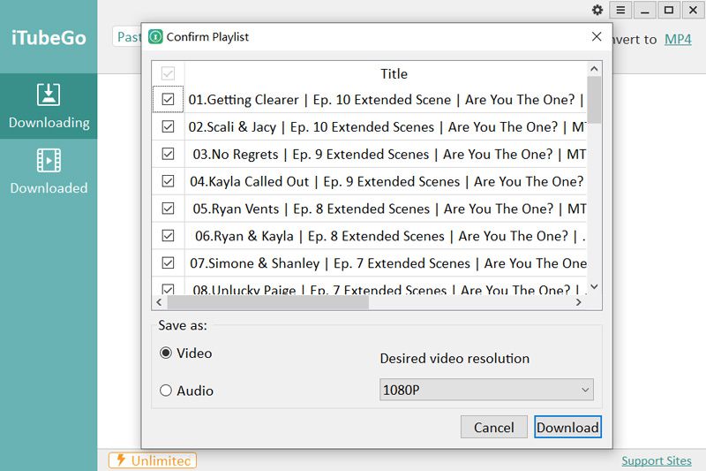Uncheck 07.Simone & Shanley checkbox
Screen dimensions: 706x471
[x=168, y=262]
